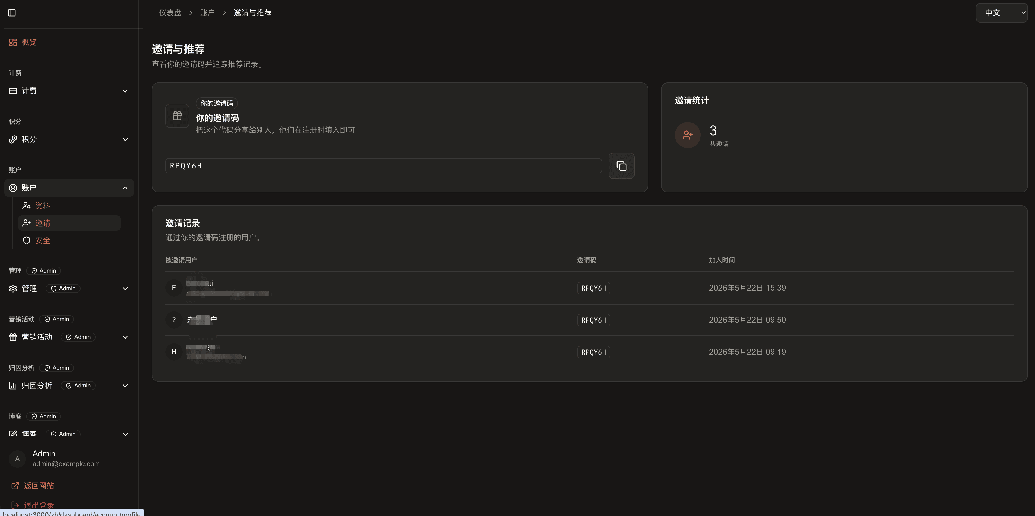Viewport: 1035px width, 516px height.
Task: Click join time 2026年5月22日 15:39
Action: coord(747,288)
